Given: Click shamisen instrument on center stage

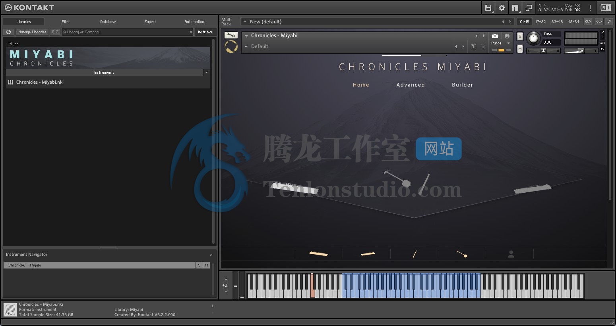Looking at the screenshot, I should click(x=398, y=178).
